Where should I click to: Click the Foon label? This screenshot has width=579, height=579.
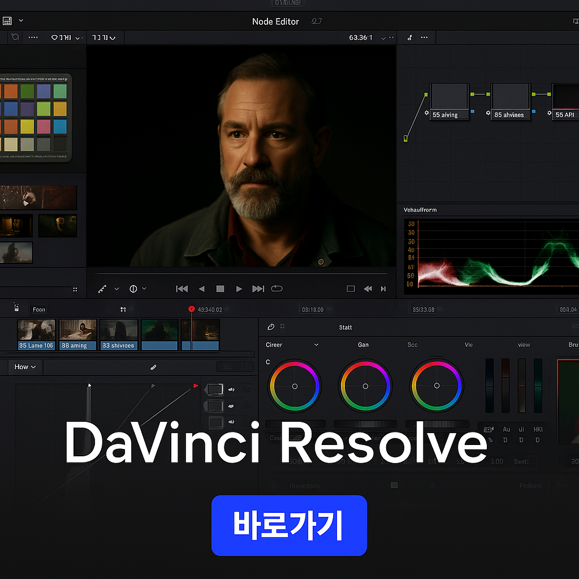pos(39,309)
